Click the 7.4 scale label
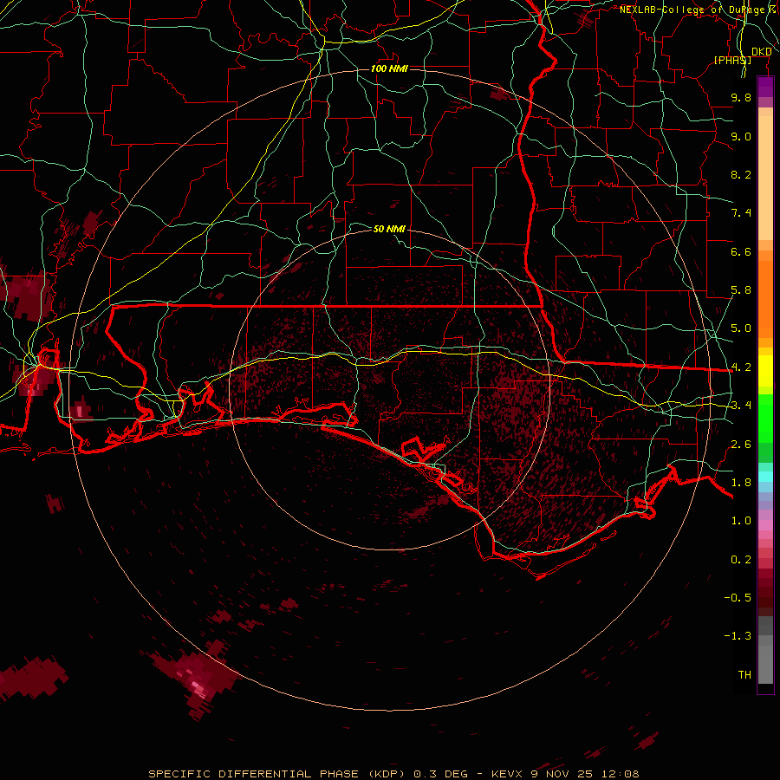This screenshot has height=780, width=780. (x=741, y=213)
